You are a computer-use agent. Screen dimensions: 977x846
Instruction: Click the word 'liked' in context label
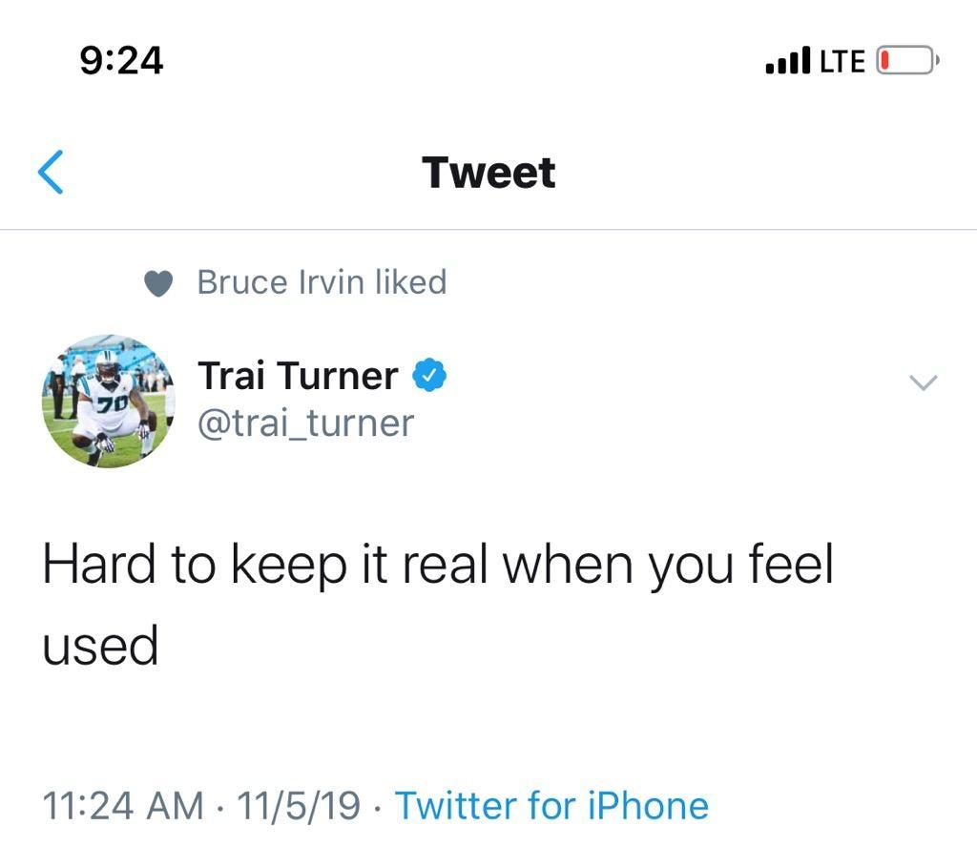[410, 281]
